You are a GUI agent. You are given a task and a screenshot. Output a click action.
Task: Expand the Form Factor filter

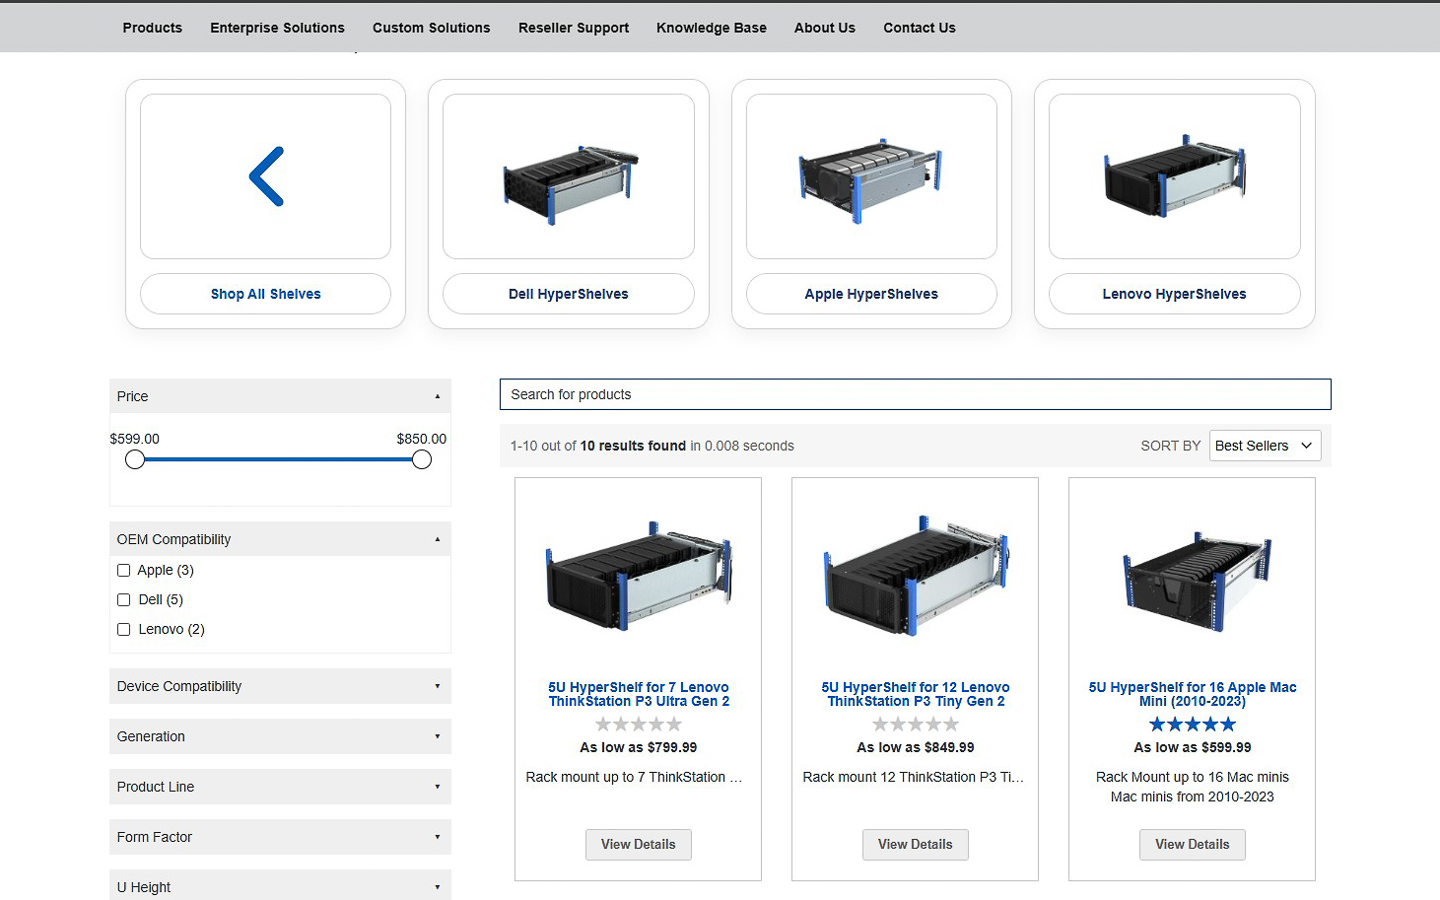pyautogui.click(x=280, y=837)
